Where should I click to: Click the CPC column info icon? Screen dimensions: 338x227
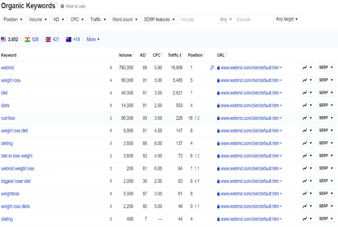click(161, 53)
